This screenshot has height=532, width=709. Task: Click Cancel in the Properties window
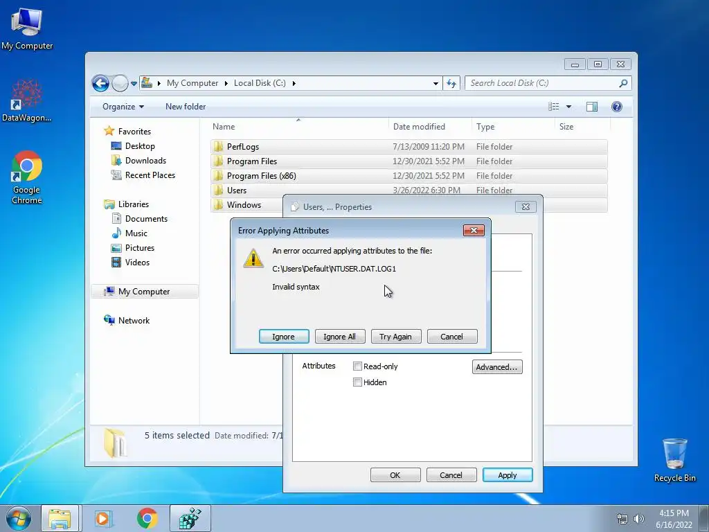tap(451, 475)
